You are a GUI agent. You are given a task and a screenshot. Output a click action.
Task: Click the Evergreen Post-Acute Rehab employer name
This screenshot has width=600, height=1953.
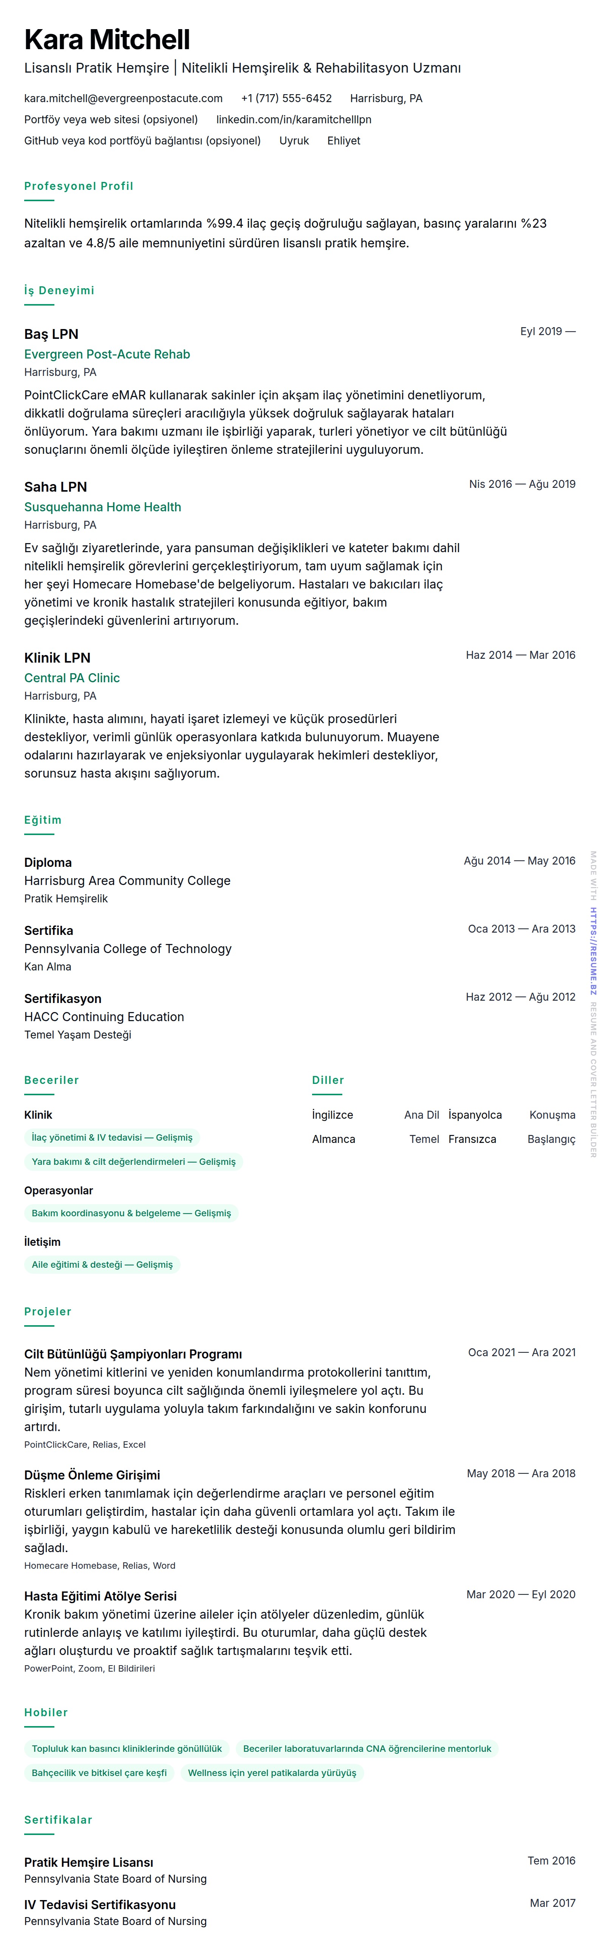107,354
